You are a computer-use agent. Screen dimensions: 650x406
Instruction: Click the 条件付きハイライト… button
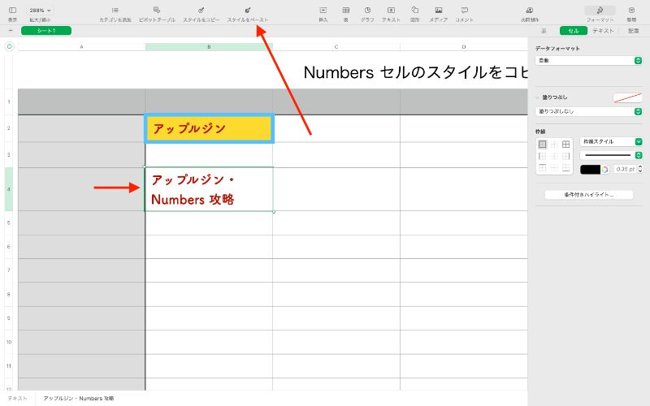(x=588, y=194)
